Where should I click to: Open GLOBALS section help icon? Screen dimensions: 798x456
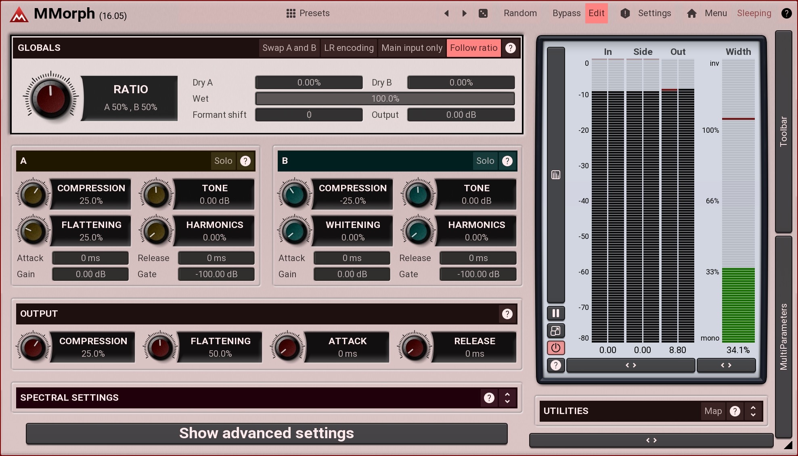tap(511, 48)
